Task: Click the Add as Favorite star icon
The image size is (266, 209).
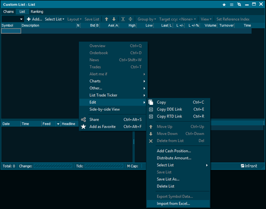Action: (x=84, y=127)
